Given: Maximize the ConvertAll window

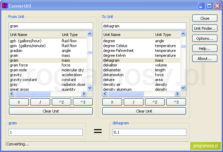Looking at the screenshot, I should click(x=209, y=6).
